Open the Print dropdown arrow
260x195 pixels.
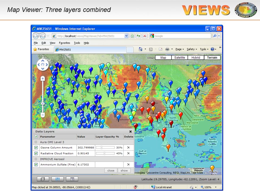(172, 49)
